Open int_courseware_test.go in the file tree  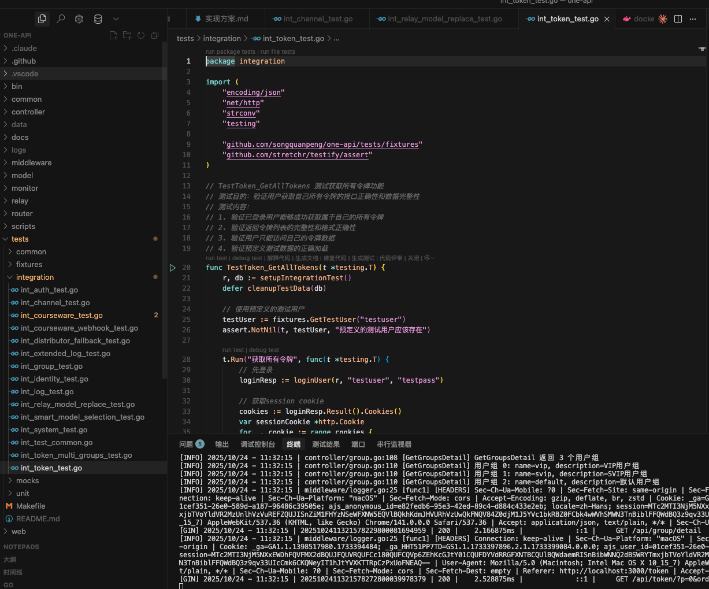pos(61,316)
